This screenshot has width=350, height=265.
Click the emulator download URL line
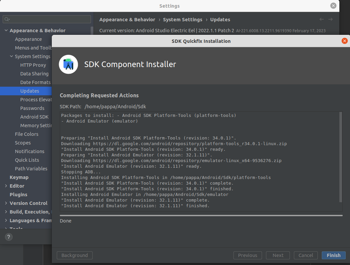click(171, 160)
